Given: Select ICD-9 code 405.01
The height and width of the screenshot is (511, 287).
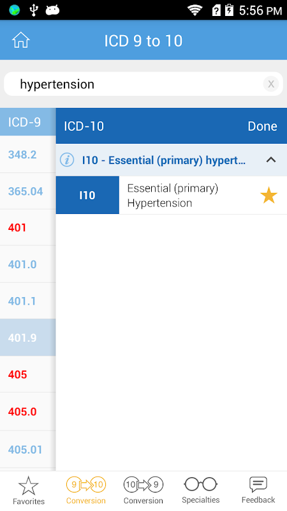Looking at the screenshot, I should 27,450.
